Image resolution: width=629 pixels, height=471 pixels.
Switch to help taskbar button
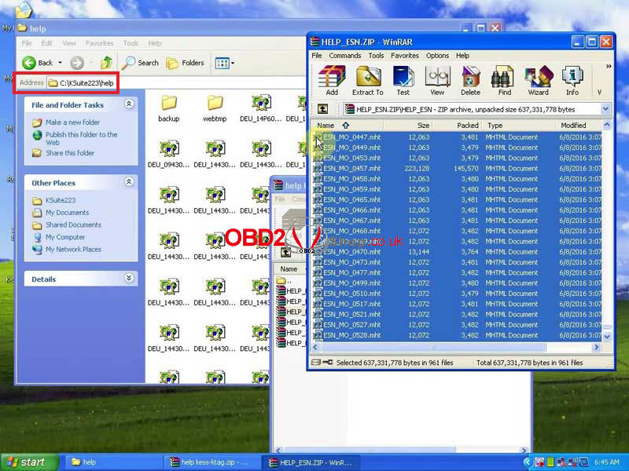point(112,462)
